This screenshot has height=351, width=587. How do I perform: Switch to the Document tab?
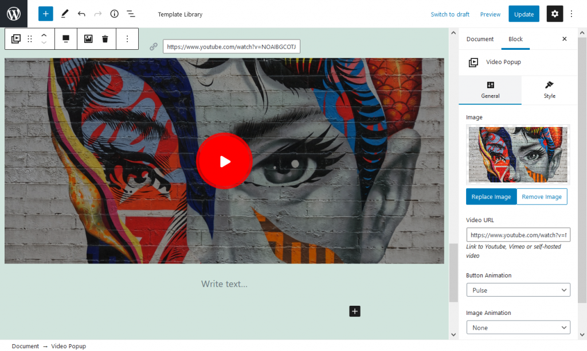[480, 39]
